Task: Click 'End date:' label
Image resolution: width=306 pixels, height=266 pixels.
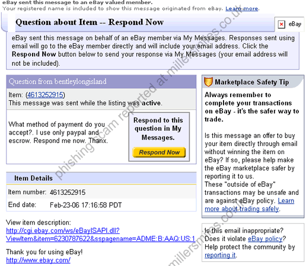Action: pyautogui.click(x=22, y=205)
